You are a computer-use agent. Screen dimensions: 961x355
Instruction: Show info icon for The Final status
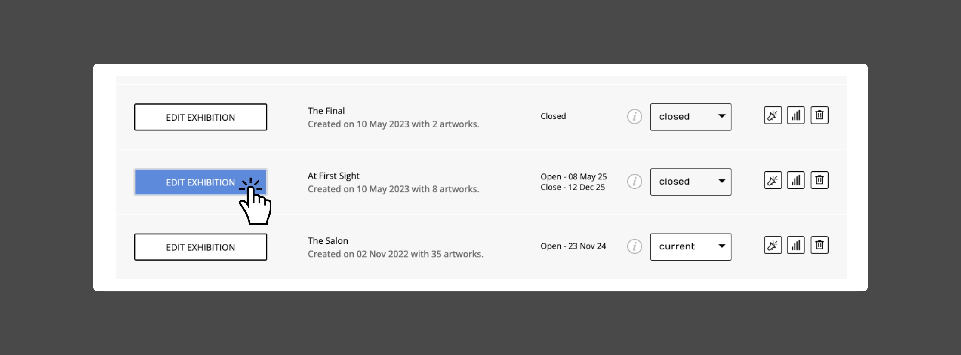tap(635, 116)
